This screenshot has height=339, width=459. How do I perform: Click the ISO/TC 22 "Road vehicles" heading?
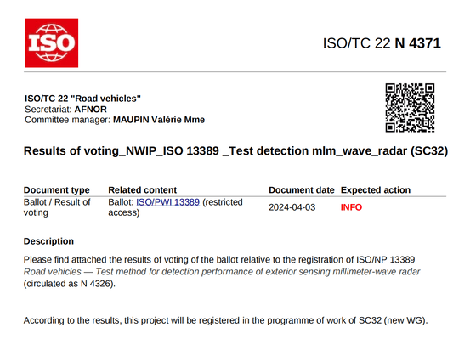click(82, 99)
